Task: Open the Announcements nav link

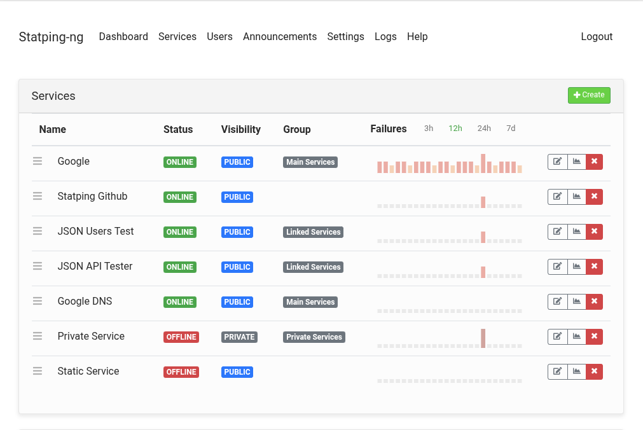Action: click(x=280, y=37)
